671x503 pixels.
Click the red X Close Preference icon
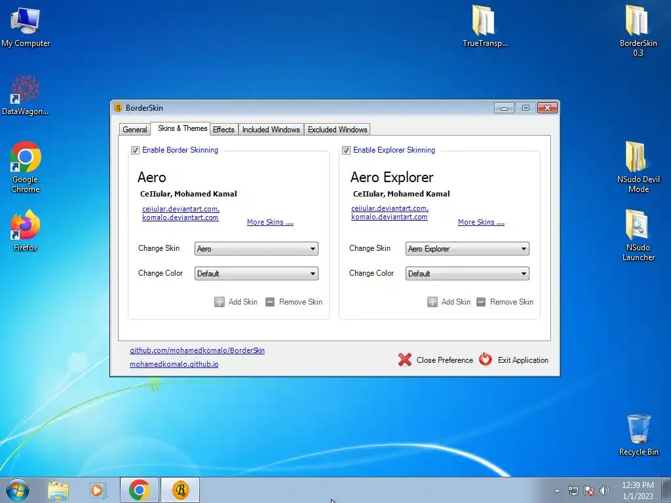pos(405,360)
